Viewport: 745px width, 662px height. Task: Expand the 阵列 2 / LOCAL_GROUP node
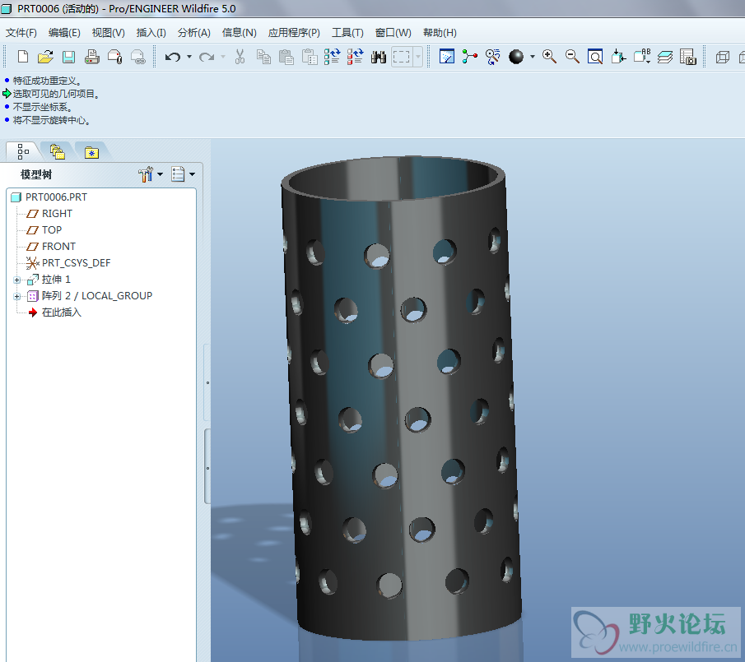17,297
